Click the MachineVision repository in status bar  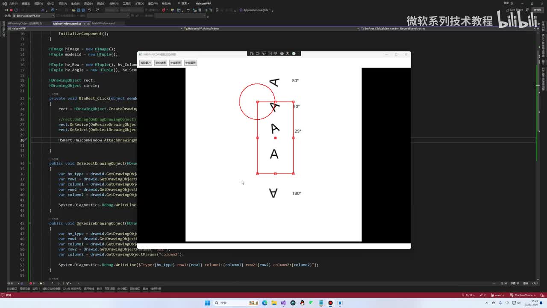[x=523, y=295]
